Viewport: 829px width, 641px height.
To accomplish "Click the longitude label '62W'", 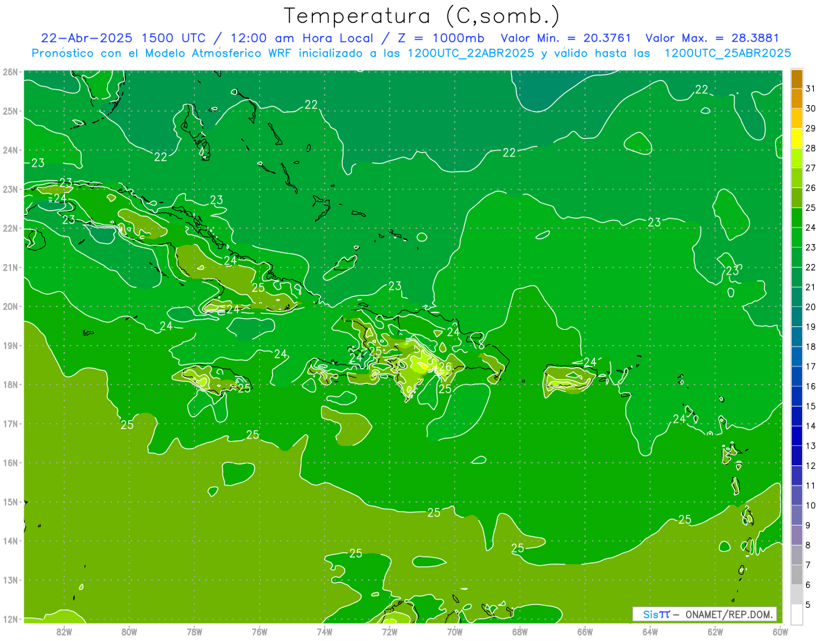I will [715, 631].
